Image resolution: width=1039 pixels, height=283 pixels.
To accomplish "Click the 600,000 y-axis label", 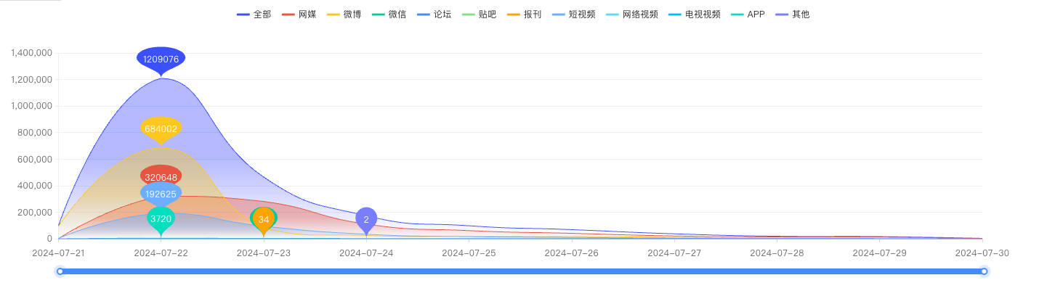I will (36, 160).
